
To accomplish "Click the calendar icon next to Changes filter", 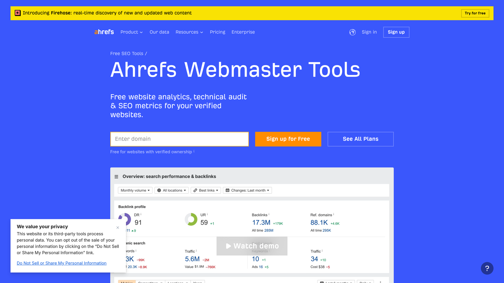I will [x=227, y=190].
